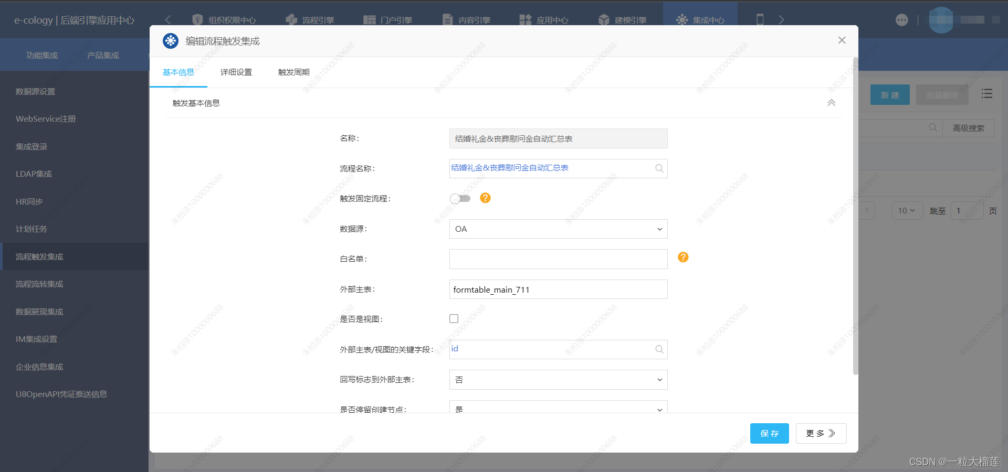Switch to the 详细设置 tab
The width and height of the screenshot is (1008, 472).
[236, 72]
